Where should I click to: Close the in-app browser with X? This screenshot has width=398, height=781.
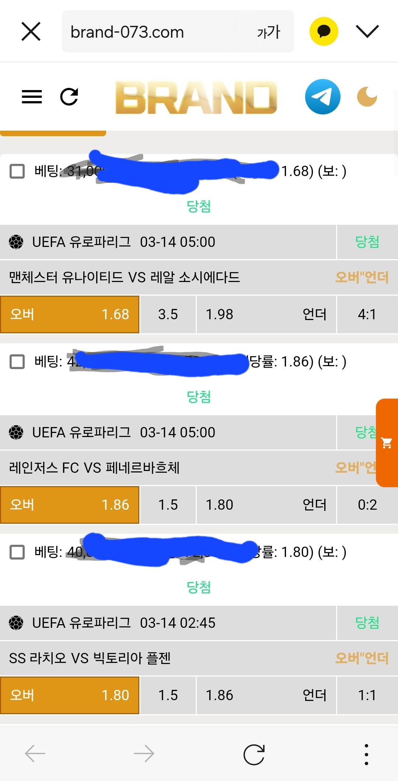pos(31,31)
